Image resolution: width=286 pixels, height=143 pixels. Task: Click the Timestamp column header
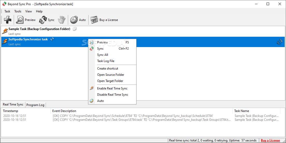[26, 111]
